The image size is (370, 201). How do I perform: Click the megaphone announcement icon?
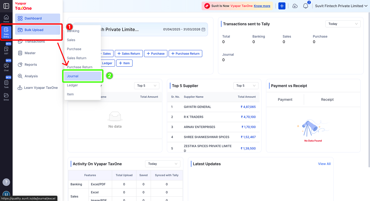point(207,6)
